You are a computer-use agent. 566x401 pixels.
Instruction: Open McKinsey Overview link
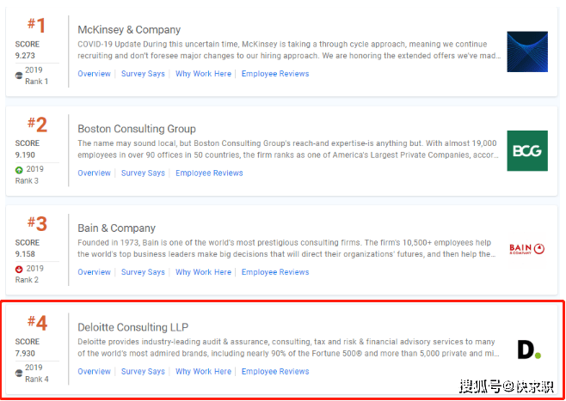point(94,74)
